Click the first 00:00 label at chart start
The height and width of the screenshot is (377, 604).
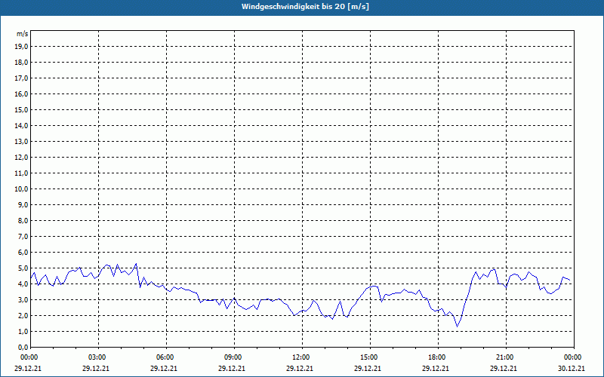[30, 357]
